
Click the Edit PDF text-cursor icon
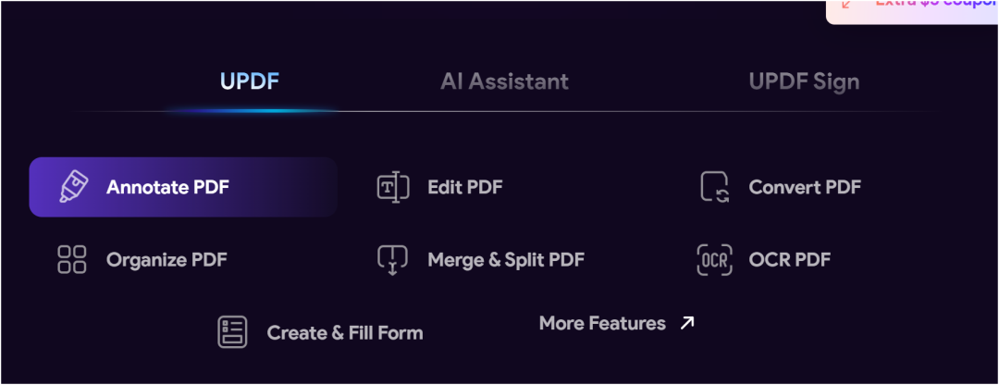coord(392,187)
